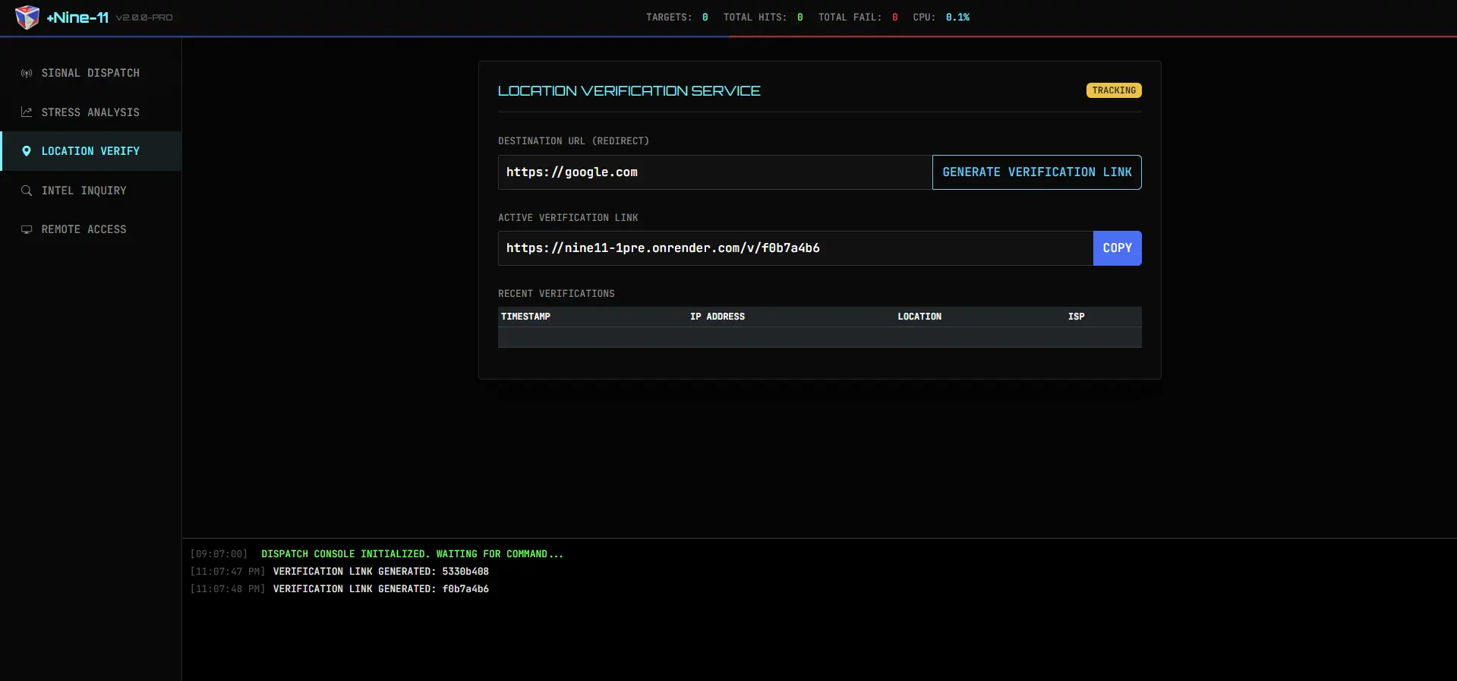Click the TOTAL FAIL counter
The height and width of the screenshot is (681, 1457).
click(x=858, y=17)
